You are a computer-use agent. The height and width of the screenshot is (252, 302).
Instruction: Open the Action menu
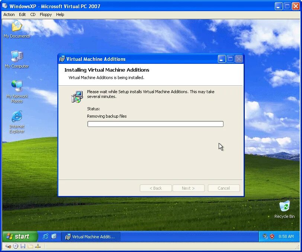tap(9, 14)
